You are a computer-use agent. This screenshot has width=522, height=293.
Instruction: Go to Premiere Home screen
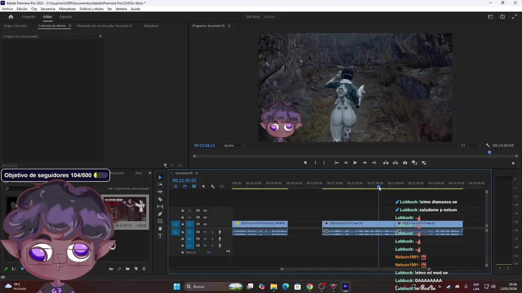pos(11,17)
